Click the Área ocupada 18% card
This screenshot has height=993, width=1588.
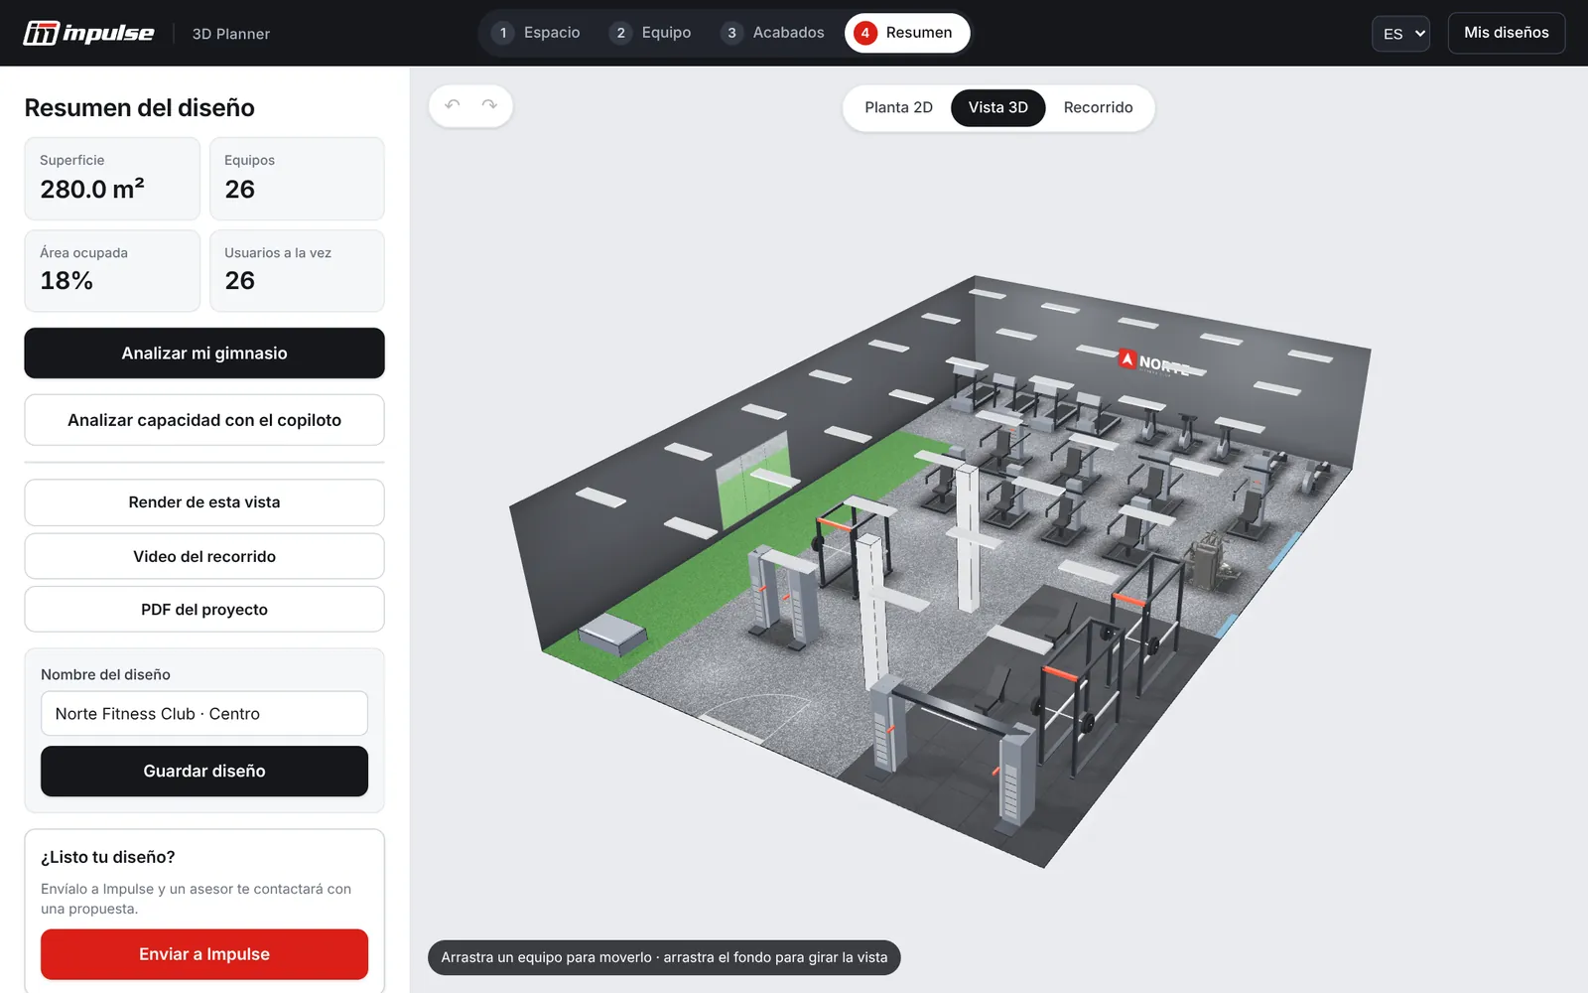[x=112, y=271]
